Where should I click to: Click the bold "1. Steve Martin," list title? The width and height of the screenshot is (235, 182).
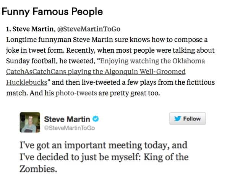(31, 29)
